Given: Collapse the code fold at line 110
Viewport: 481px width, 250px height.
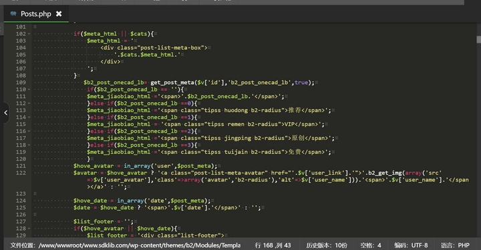Looking at the screenshot, I should click(x=29, y=89).
